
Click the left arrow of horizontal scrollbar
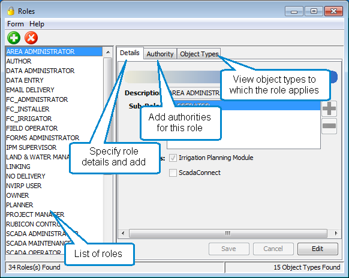point(123,233)
